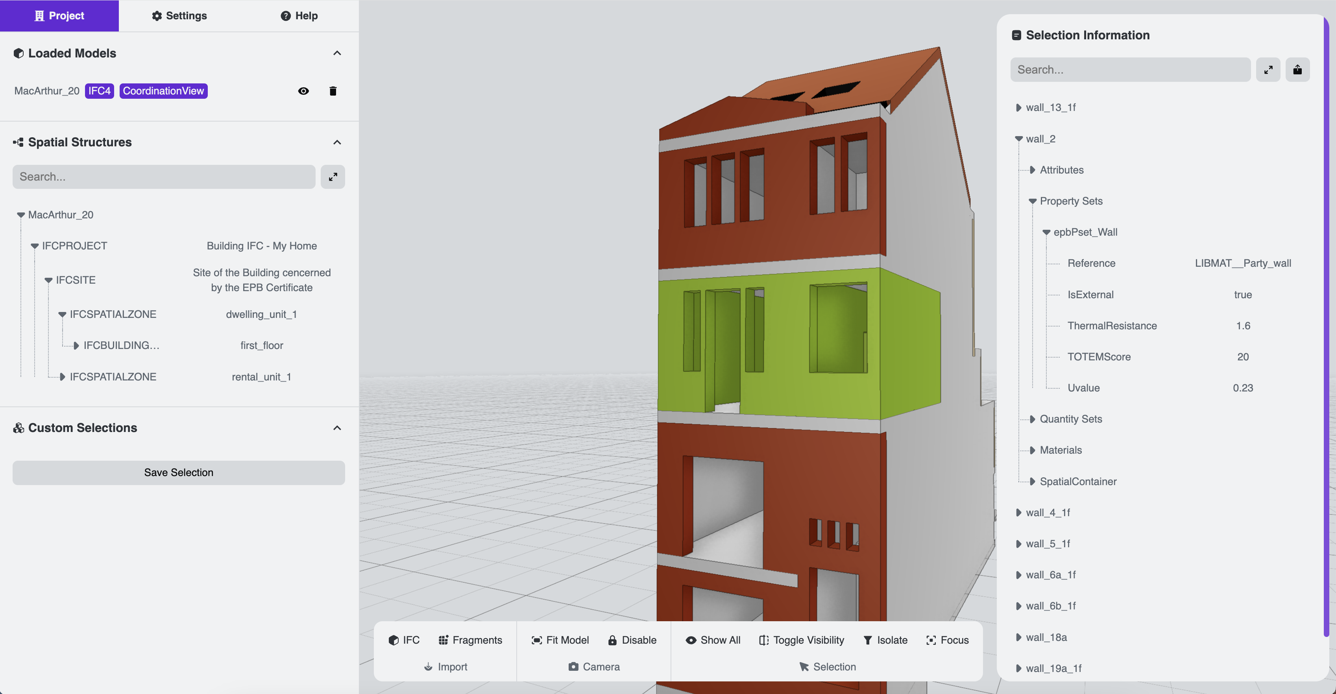Collapse the IFCSPATIALZONE dwelling_unit_1 node
Image resolution: width=1336 pixels, height=694 pixels.
(62, 314)
